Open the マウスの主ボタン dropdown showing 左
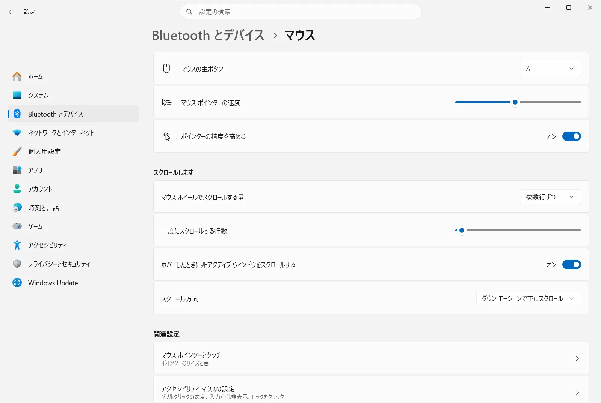 [550, 69]
